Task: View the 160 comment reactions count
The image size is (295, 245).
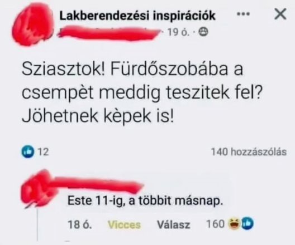Action: coord(215,224)
